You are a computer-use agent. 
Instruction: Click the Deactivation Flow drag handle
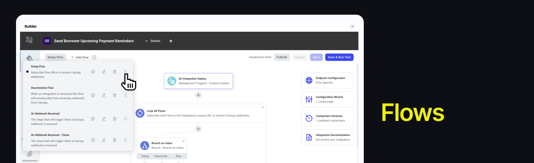[x=125, y=95]
